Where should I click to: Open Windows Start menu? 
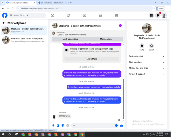(x=3, y=134)
